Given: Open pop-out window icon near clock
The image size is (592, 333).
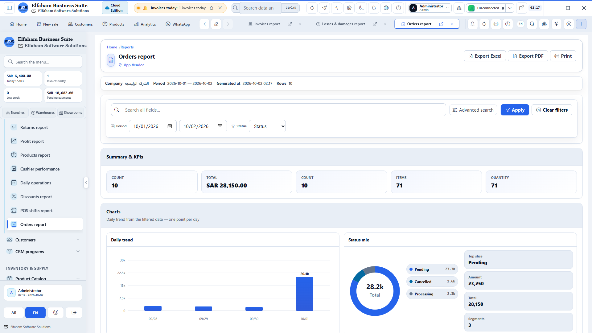Looking at the screenshot, I should 521,8.
